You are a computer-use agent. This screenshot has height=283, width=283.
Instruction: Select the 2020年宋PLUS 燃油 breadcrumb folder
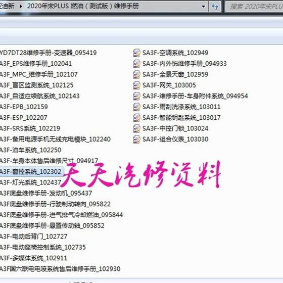point(83,6)
